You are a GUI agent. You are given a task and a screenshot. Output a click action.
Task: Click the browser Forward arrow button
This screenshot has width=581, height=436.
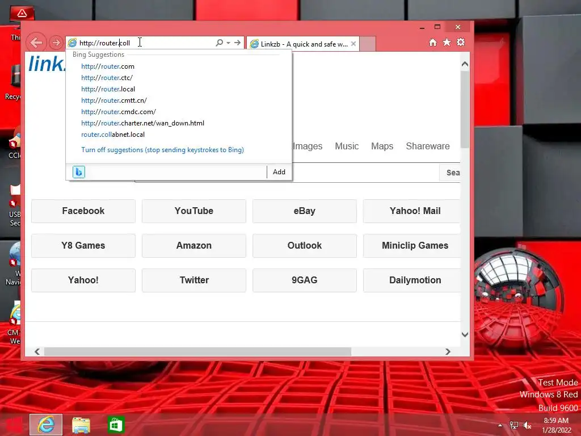pos(56,43)
